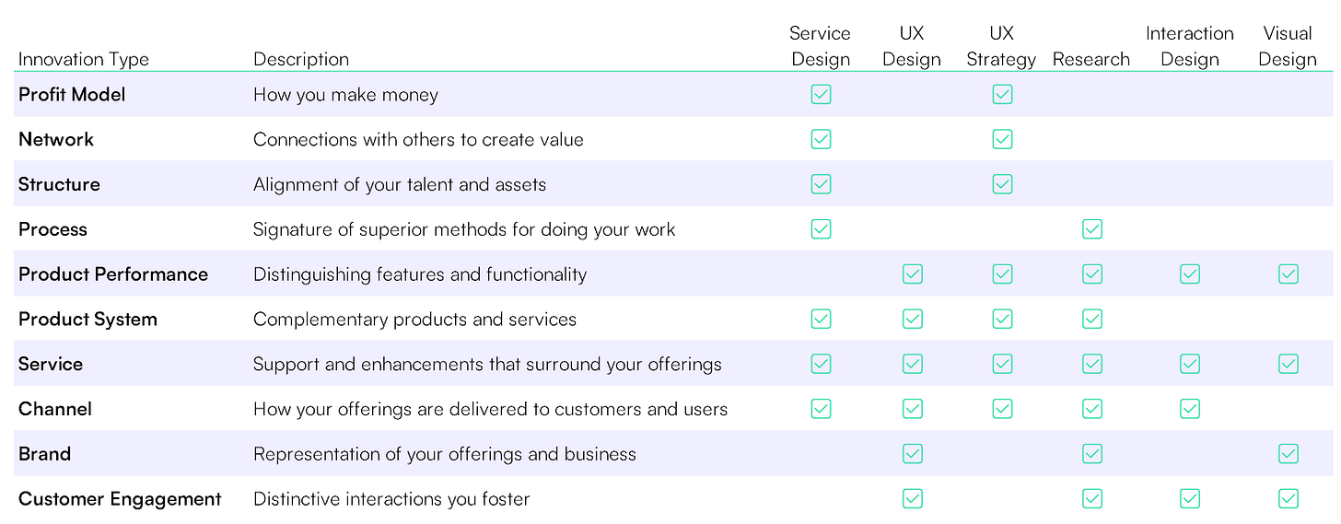Toggle Customer Engagement UX Design checkbox

click(x=912, y=498)
